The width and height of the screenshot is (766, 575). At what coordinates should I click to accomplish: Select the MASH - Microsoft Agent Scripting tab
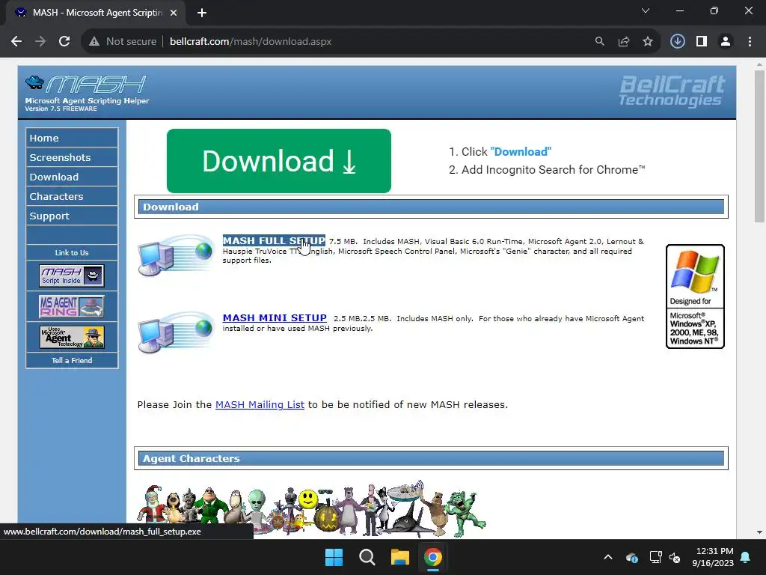[96, 13]
